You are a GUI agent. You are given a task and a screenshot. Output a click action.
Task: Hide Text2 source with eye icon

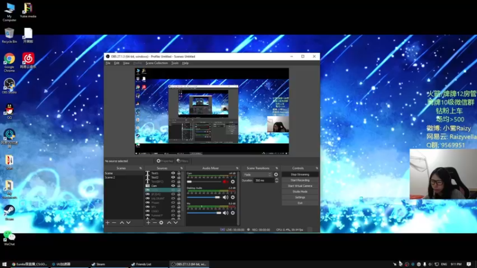(x=173, y=177)
